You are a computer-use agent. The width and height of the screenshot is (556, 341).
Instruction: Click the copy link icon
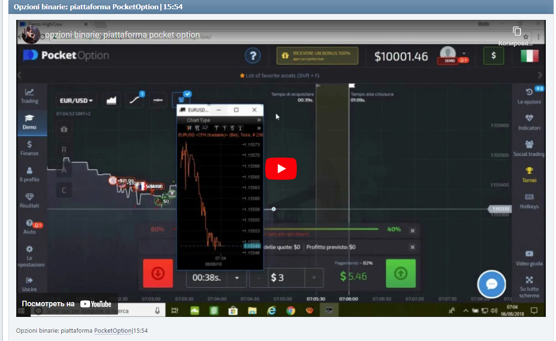pyautogui.click(x=517, y=32)
